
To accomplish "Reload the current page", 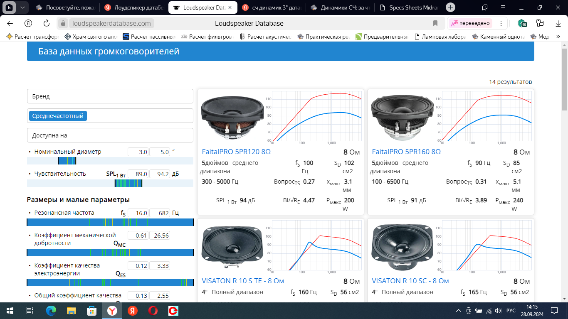I will click(47, 23).
